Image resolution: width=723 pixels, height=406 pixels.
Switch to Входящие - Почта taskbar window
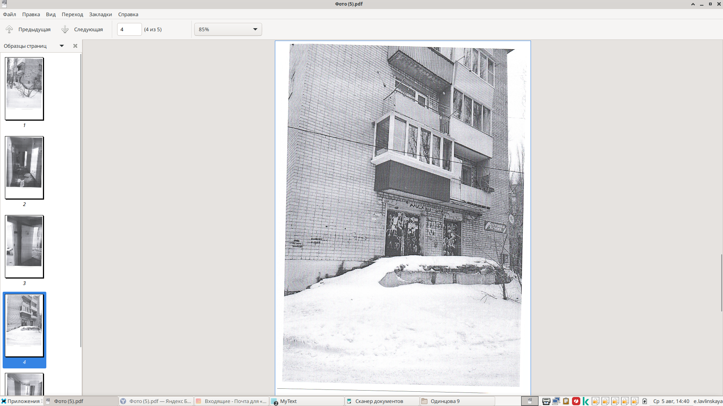tap(232, 401)
